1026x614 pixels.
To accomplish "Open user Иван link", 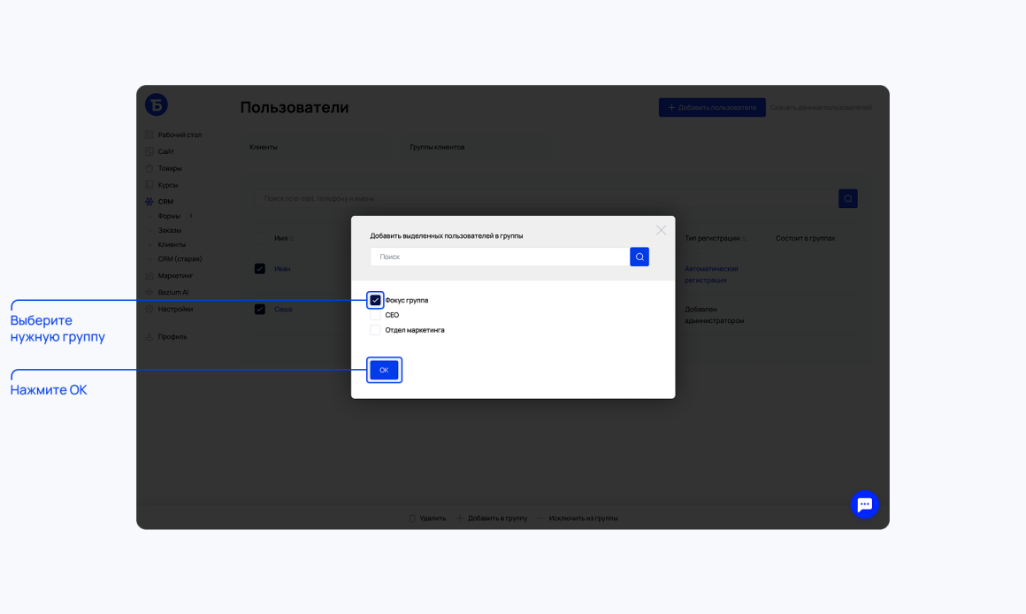I will click(282, 268).
